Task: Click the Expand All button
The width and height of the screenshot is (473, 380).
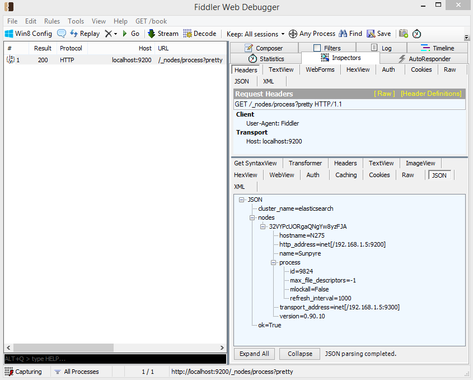Action: 254,354
